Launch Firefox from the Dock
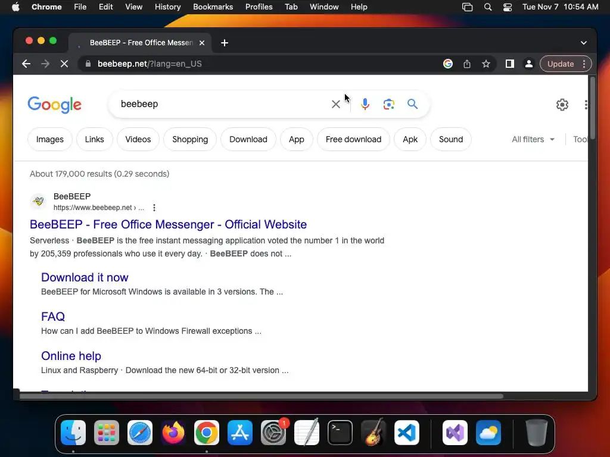 coord(173,433)
